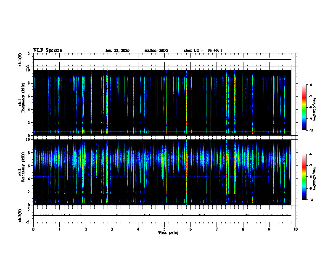The width and height of the screenshot is (333, 257).
Task: Click the ch.1 voltage trace panel
Action: (x=164, y=60)
